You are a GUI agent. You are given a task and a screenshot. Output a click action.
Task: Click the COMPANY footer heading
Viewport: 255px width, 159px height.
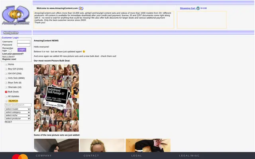43,155
